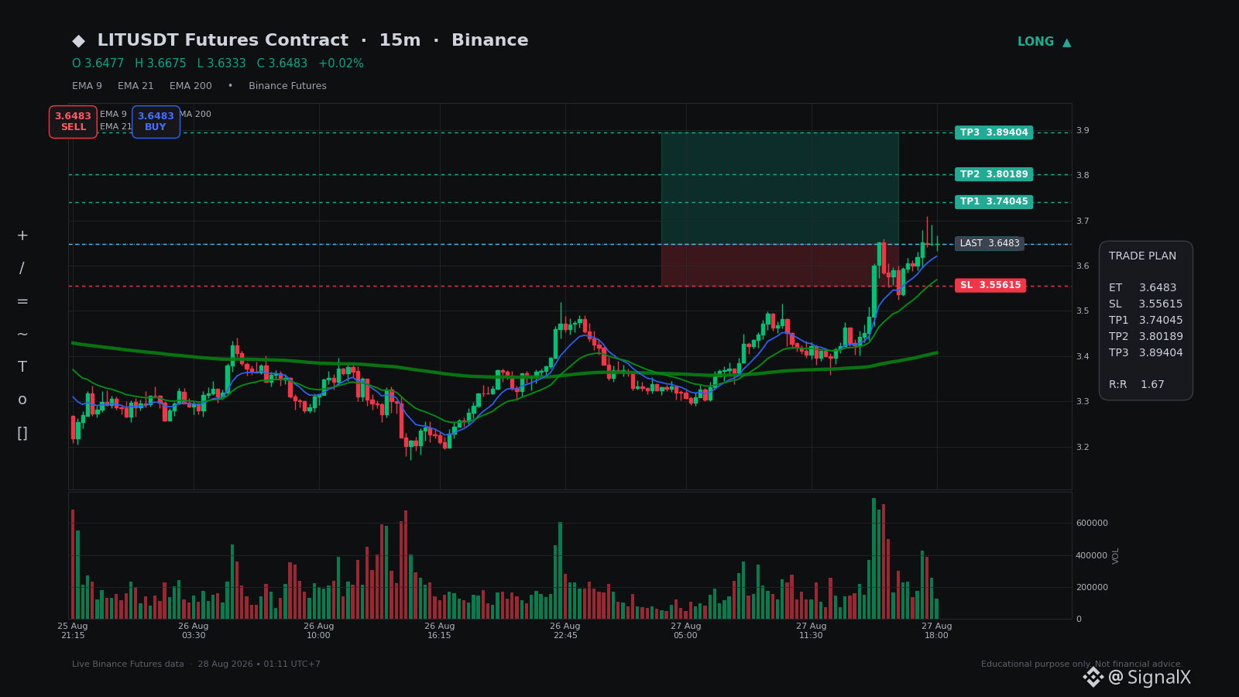The height and width of the screenshot is (697, 1239).
Task: Click the 26 Aug 22:45 time label
Action: [565, 631]
